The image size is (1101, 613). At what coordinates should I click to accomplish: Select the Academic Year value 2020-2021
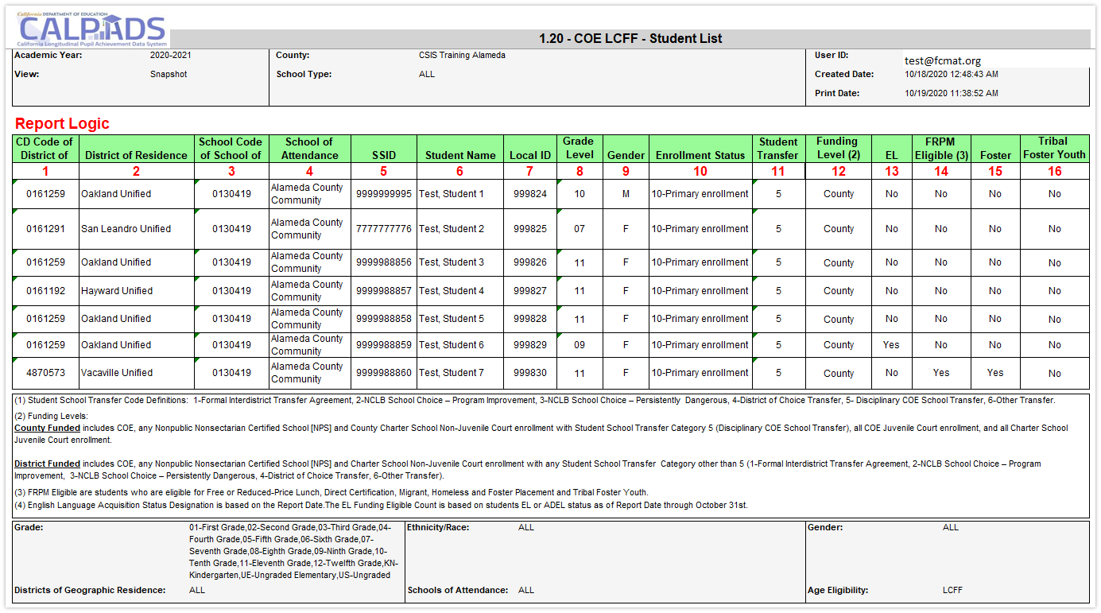170,56
